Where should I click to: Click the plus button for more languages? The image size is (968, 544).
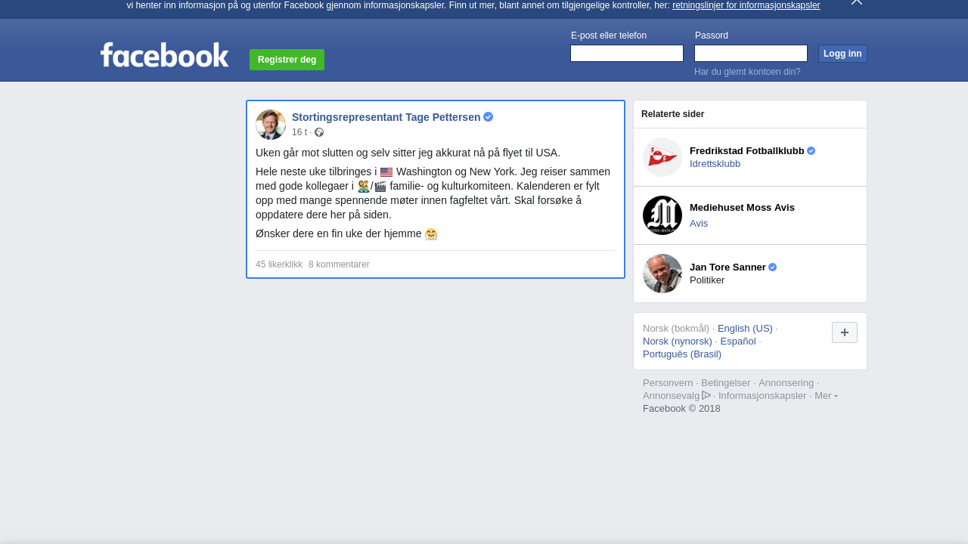(x=845, y=332)
